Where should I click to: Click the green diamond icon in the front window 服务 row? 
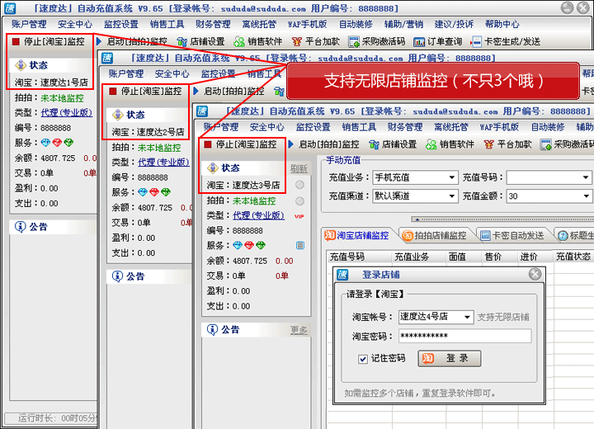[261, 246]
